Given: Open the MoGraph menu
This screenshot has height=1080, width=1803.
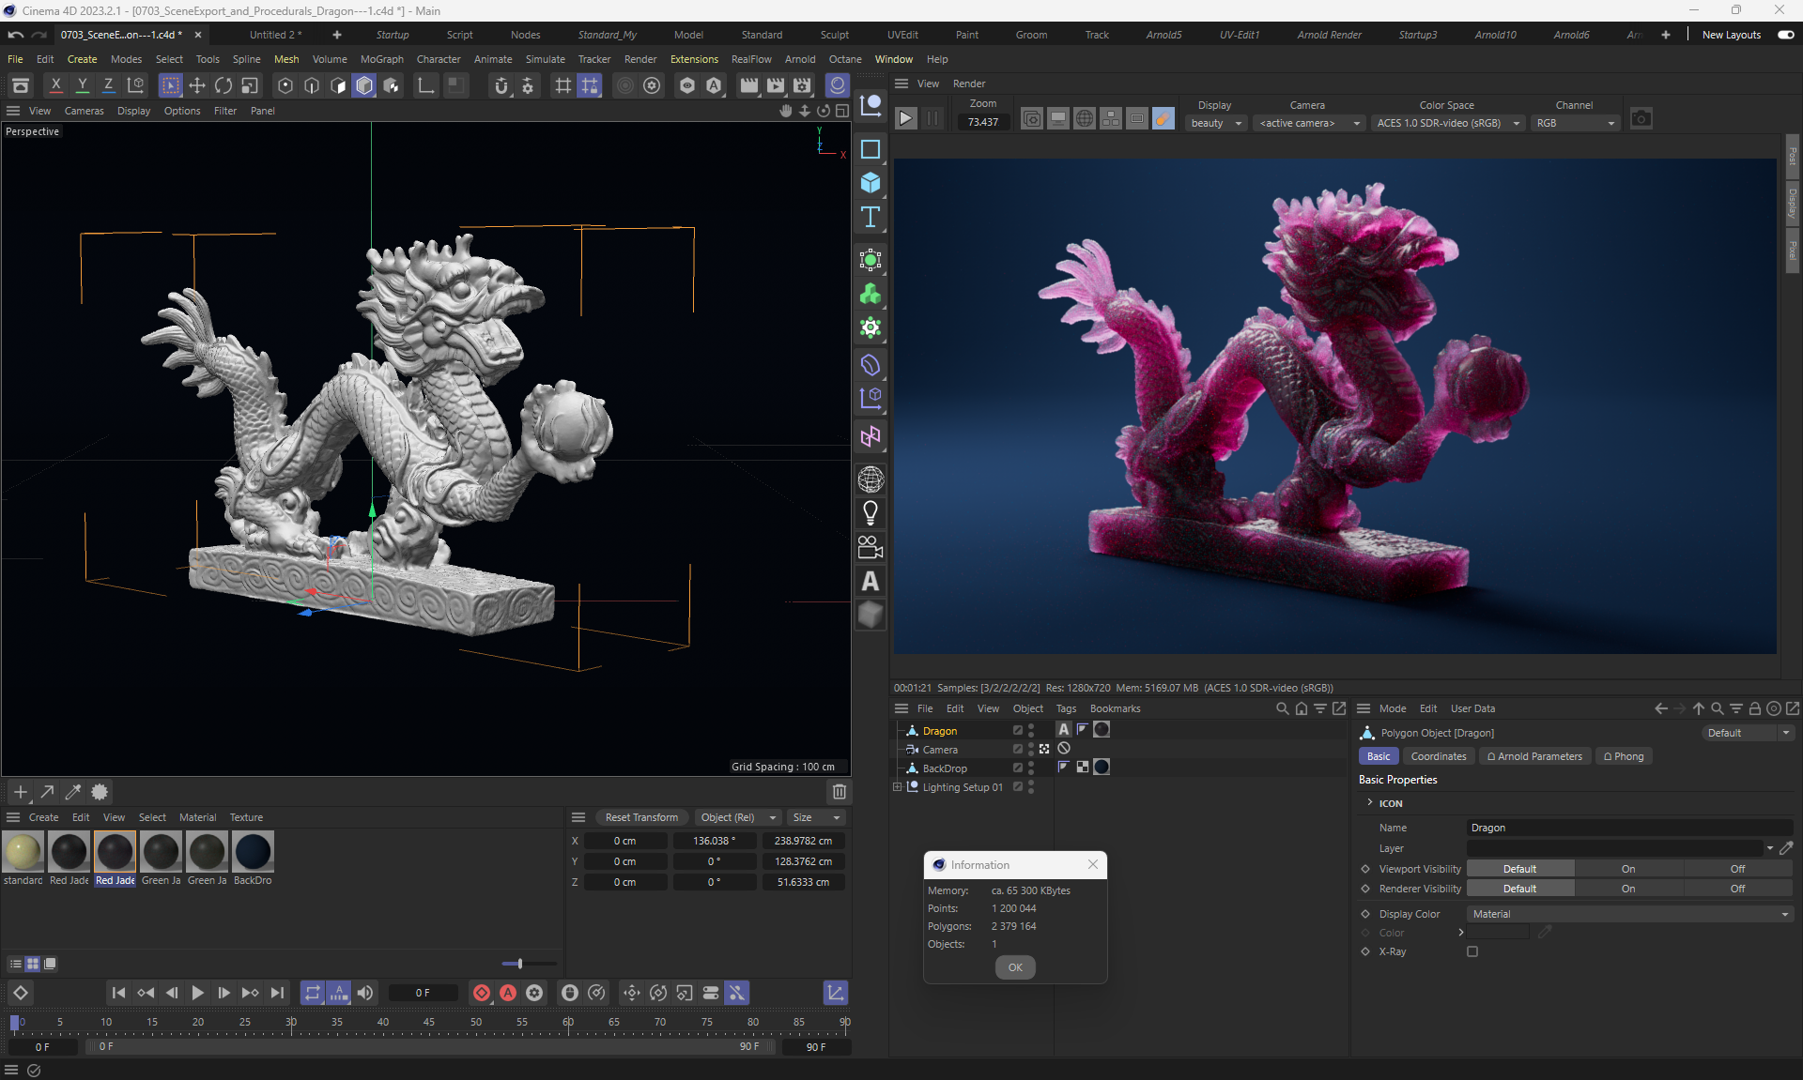Looking at the screenshot, I should coord(381,59).
